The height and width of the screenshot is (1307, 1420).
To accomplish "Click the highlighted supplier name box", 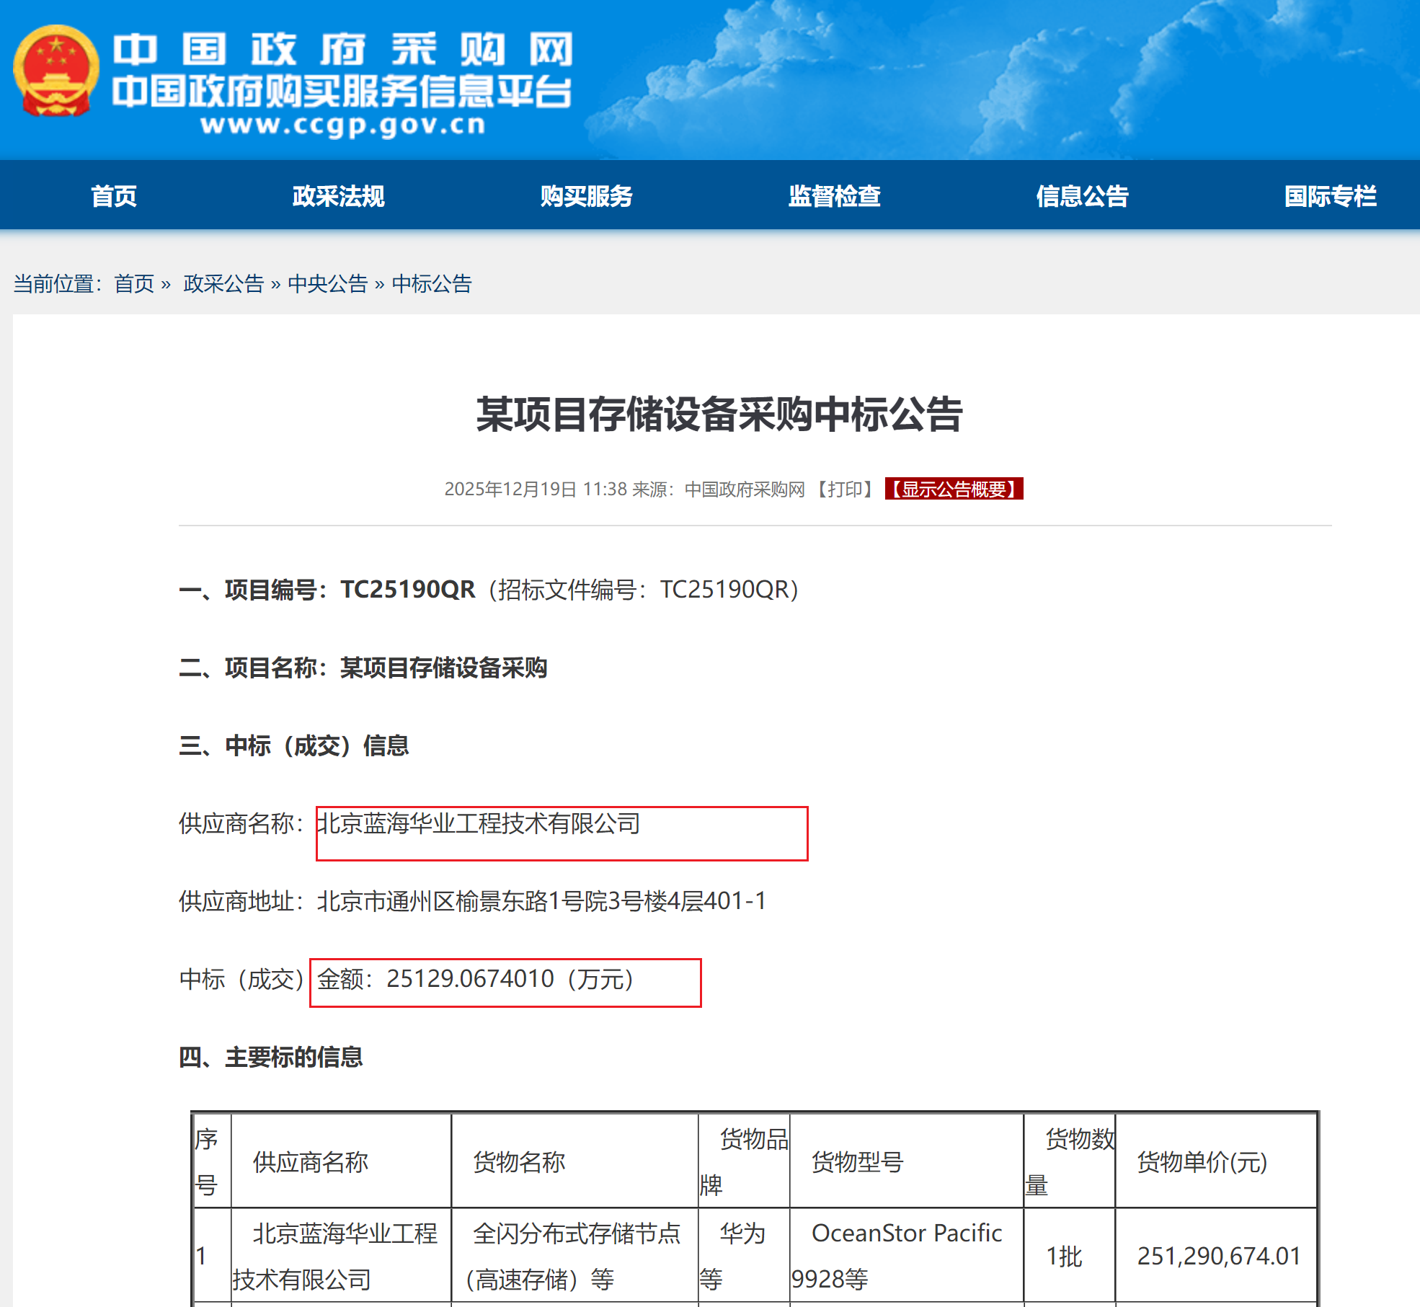I will point(562,833).
